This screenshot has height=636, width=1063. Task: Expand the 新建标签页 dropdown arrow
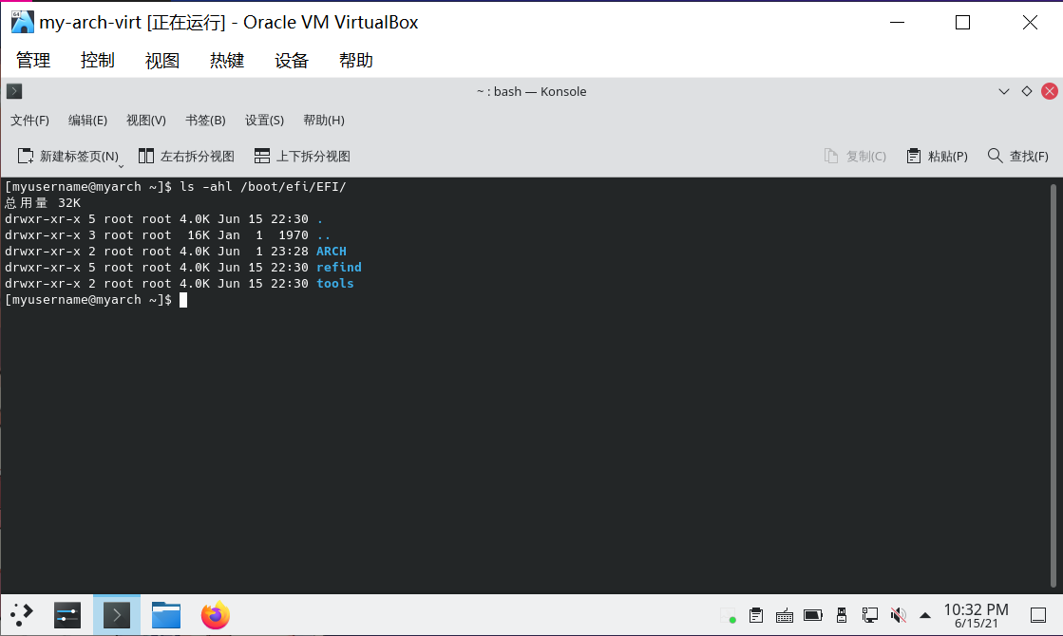click(x=122, y=164)
